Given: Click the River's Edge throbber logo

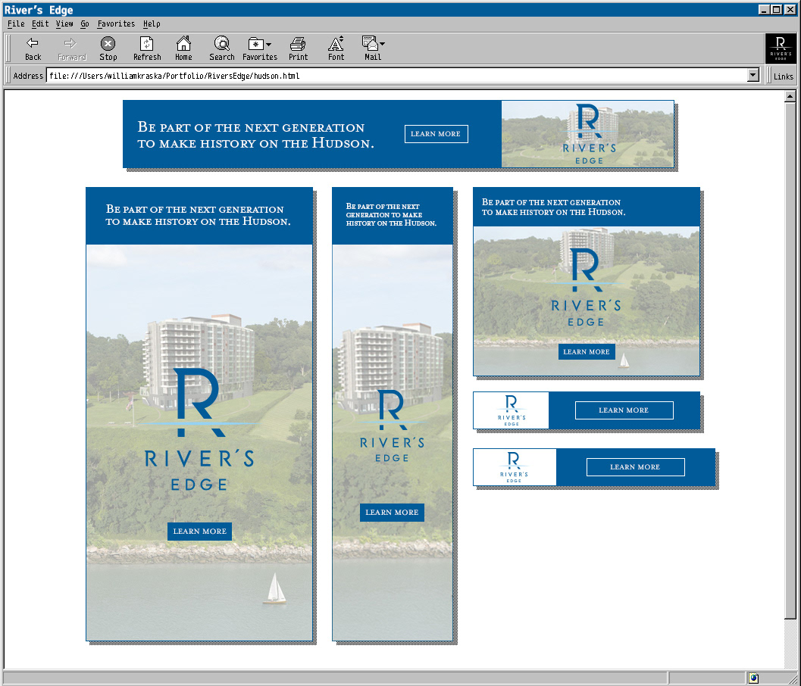Looking at the screenshot, I should click(x=781, y=48).
